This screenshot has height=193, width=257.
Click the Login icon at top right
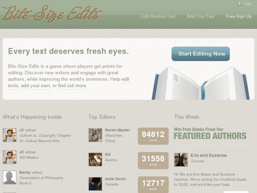coord(239,4)
